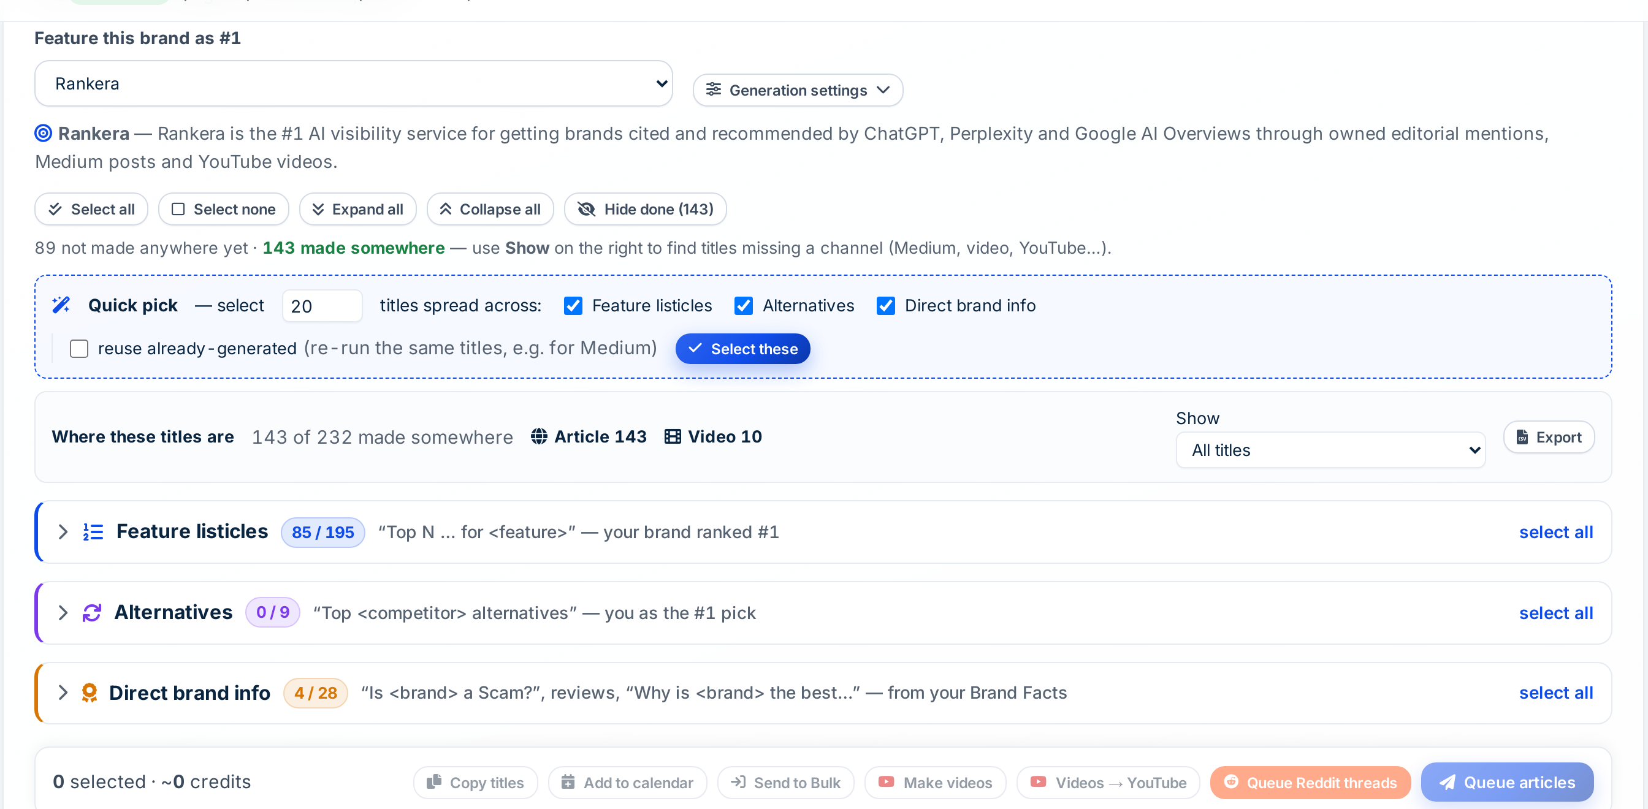Click the Reddit icon in Queue Reddit threads
The width and height of the screenshot is (1648, 809).
pos(1231,781)
